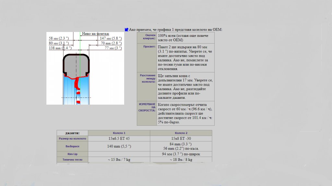The height and width of the screenshot is (186, 332).
Task: Click the blue arrow icon beside the OEM heading
Action: point(126,29)
